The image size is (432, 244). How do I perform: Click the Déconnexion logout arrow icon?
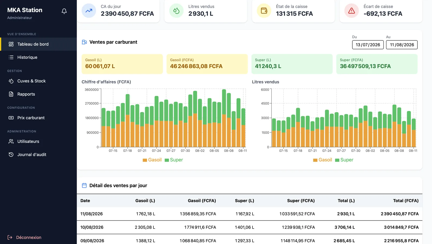point(10,237)
